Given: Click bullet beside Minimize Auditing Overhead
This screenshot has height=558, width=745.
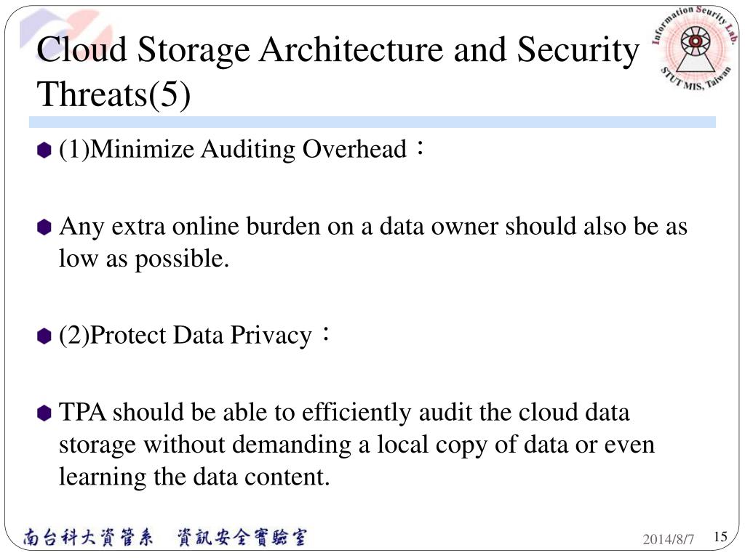Looking at the screenshot, I should 44,150.
